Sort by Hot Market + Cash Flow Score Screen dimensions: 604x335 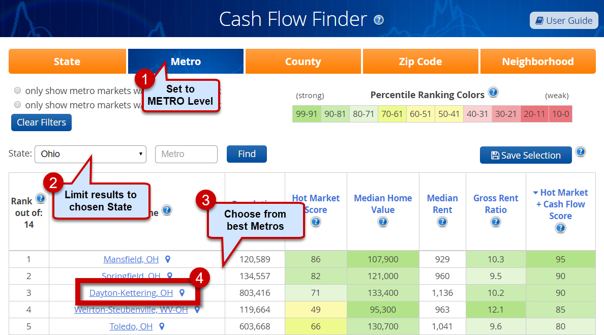[x=560, y=204]
